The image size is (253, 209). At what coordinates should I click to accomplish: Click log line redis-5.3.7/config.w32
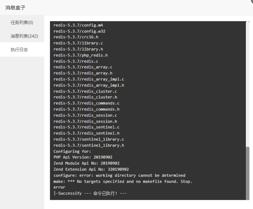(79, 31)
